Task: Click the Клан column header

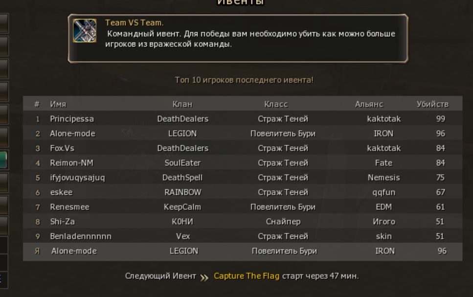Action: coord(182,104)
